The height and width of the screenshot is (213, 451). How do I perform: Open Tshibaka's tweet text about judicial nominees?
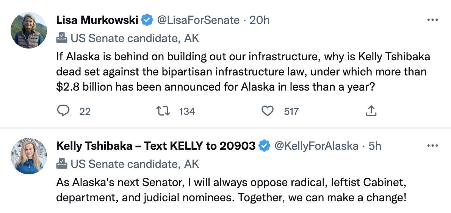click(231, 190)
